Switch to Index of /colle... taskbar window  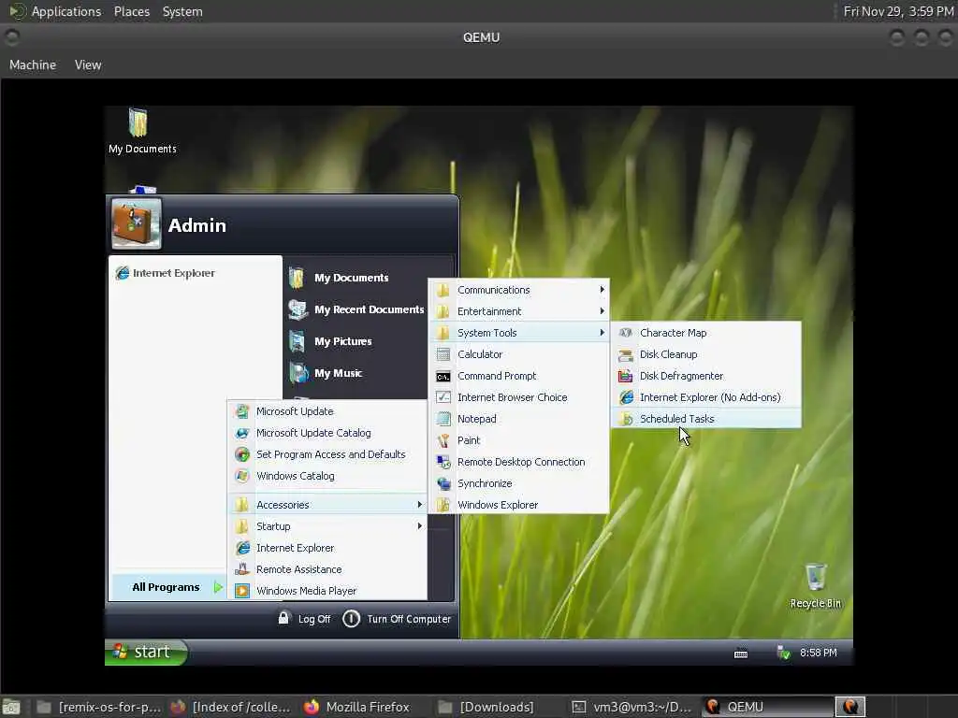coord(230,707)
